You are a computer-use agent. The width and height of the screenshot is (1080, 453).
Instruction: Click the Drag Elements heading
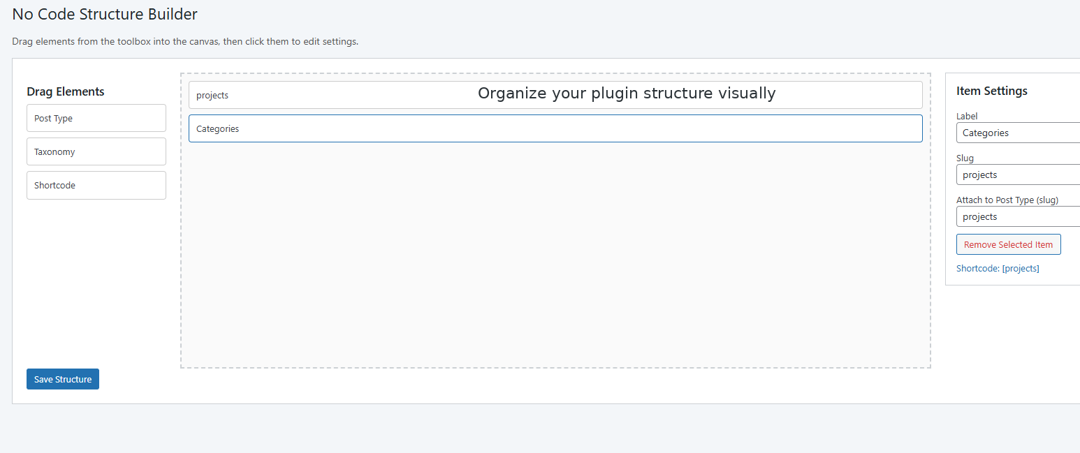pos(65,91)
